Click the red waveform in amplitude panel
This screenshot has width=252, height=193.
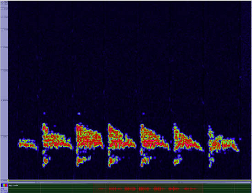(x=148, y=188)
